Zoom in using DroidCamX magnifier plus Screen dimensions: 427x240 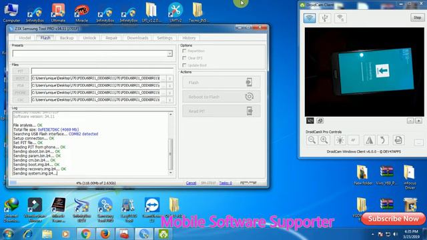[x=324, y=140]
